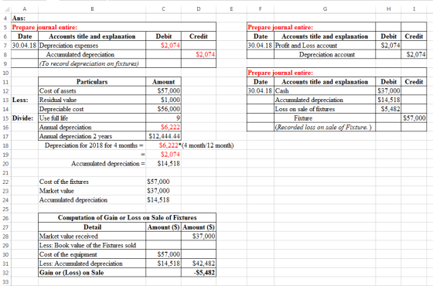Screen dimensions: 433x286
Task: Click the red $6,222 annual depreciation cell in row 16
Action: tap(163, 128)
